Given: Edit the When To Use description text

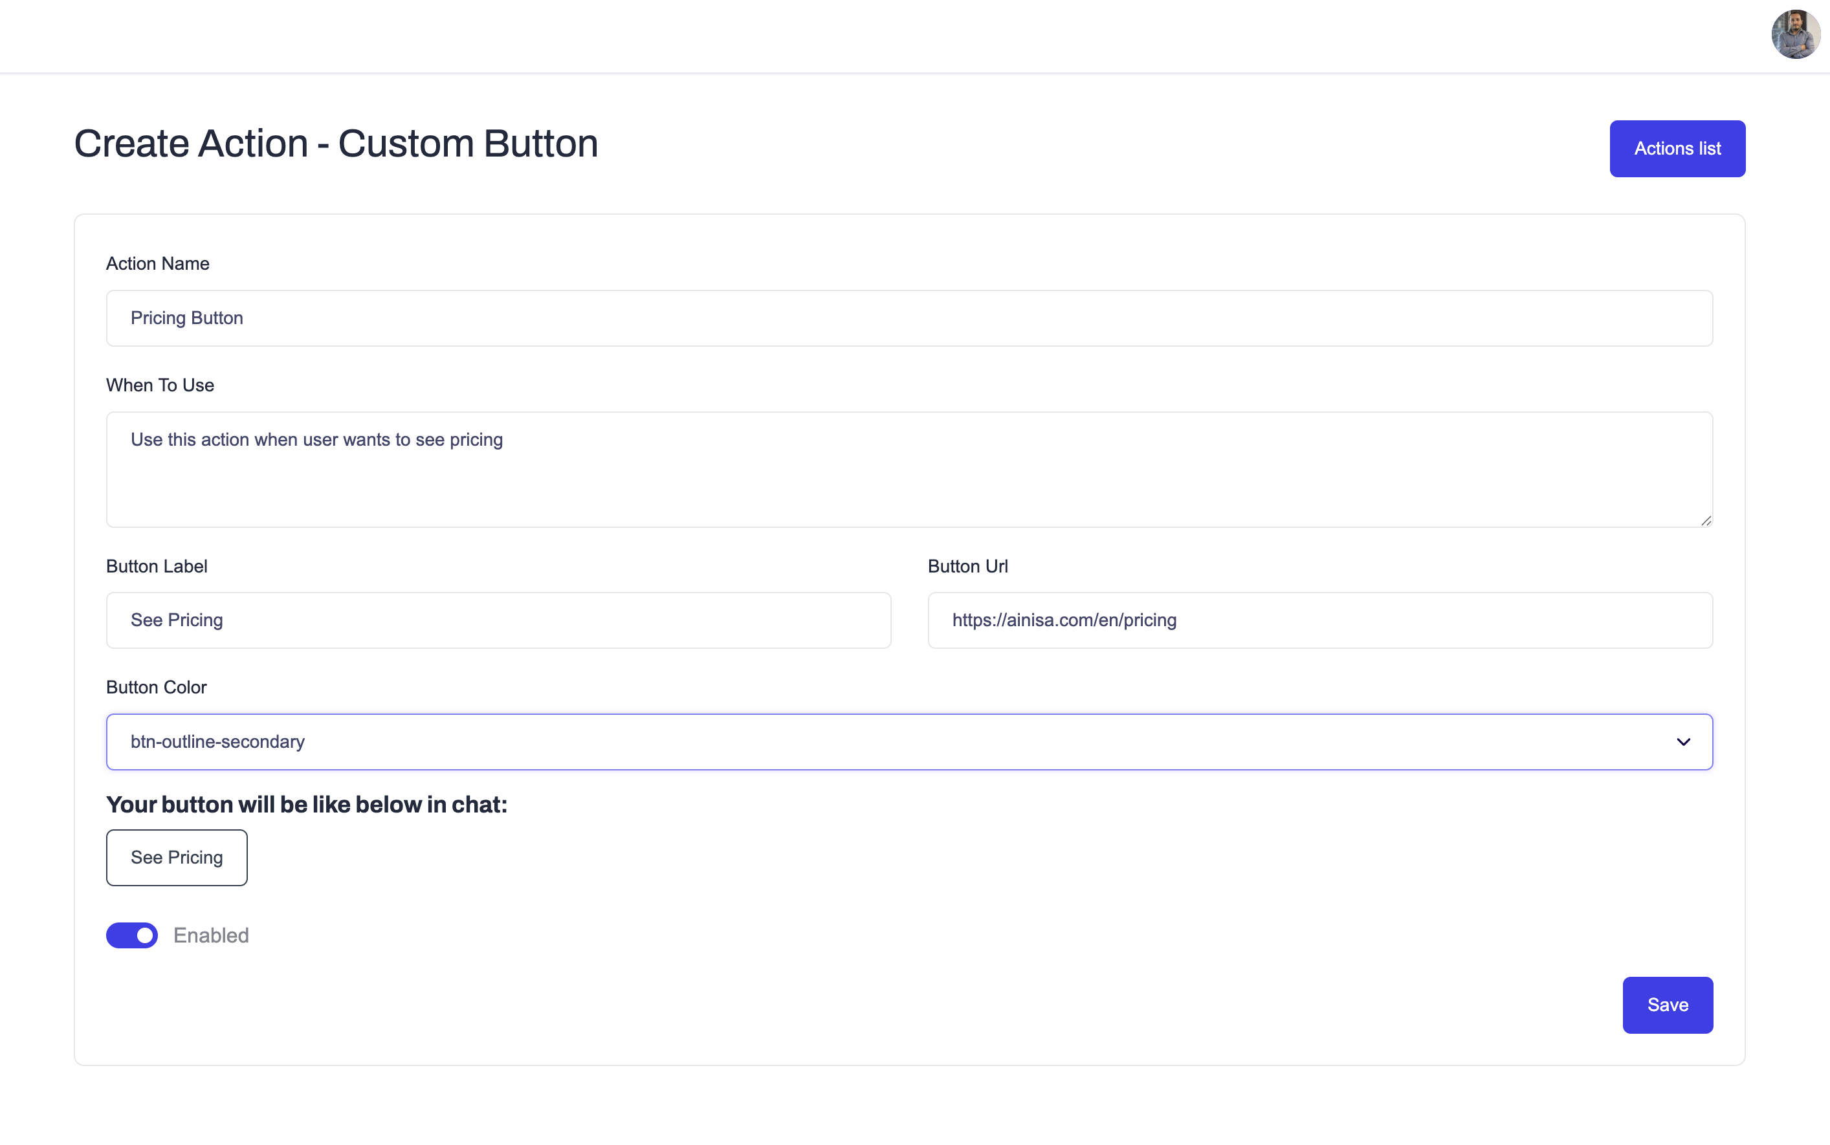Looking at the screenshot, I should pos(909,470).
